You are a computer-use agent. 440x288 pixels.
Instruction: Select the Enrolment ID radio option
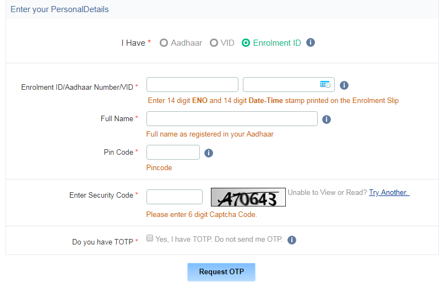pos(246,43)
